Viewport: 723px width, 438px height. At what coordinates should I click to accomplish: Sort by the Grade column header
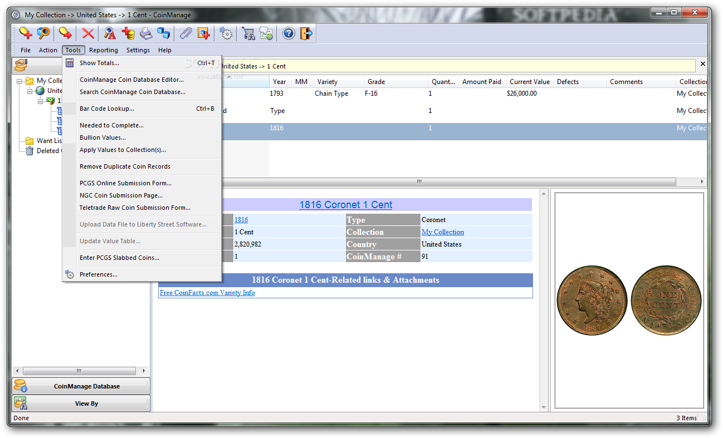coord(396,82)
